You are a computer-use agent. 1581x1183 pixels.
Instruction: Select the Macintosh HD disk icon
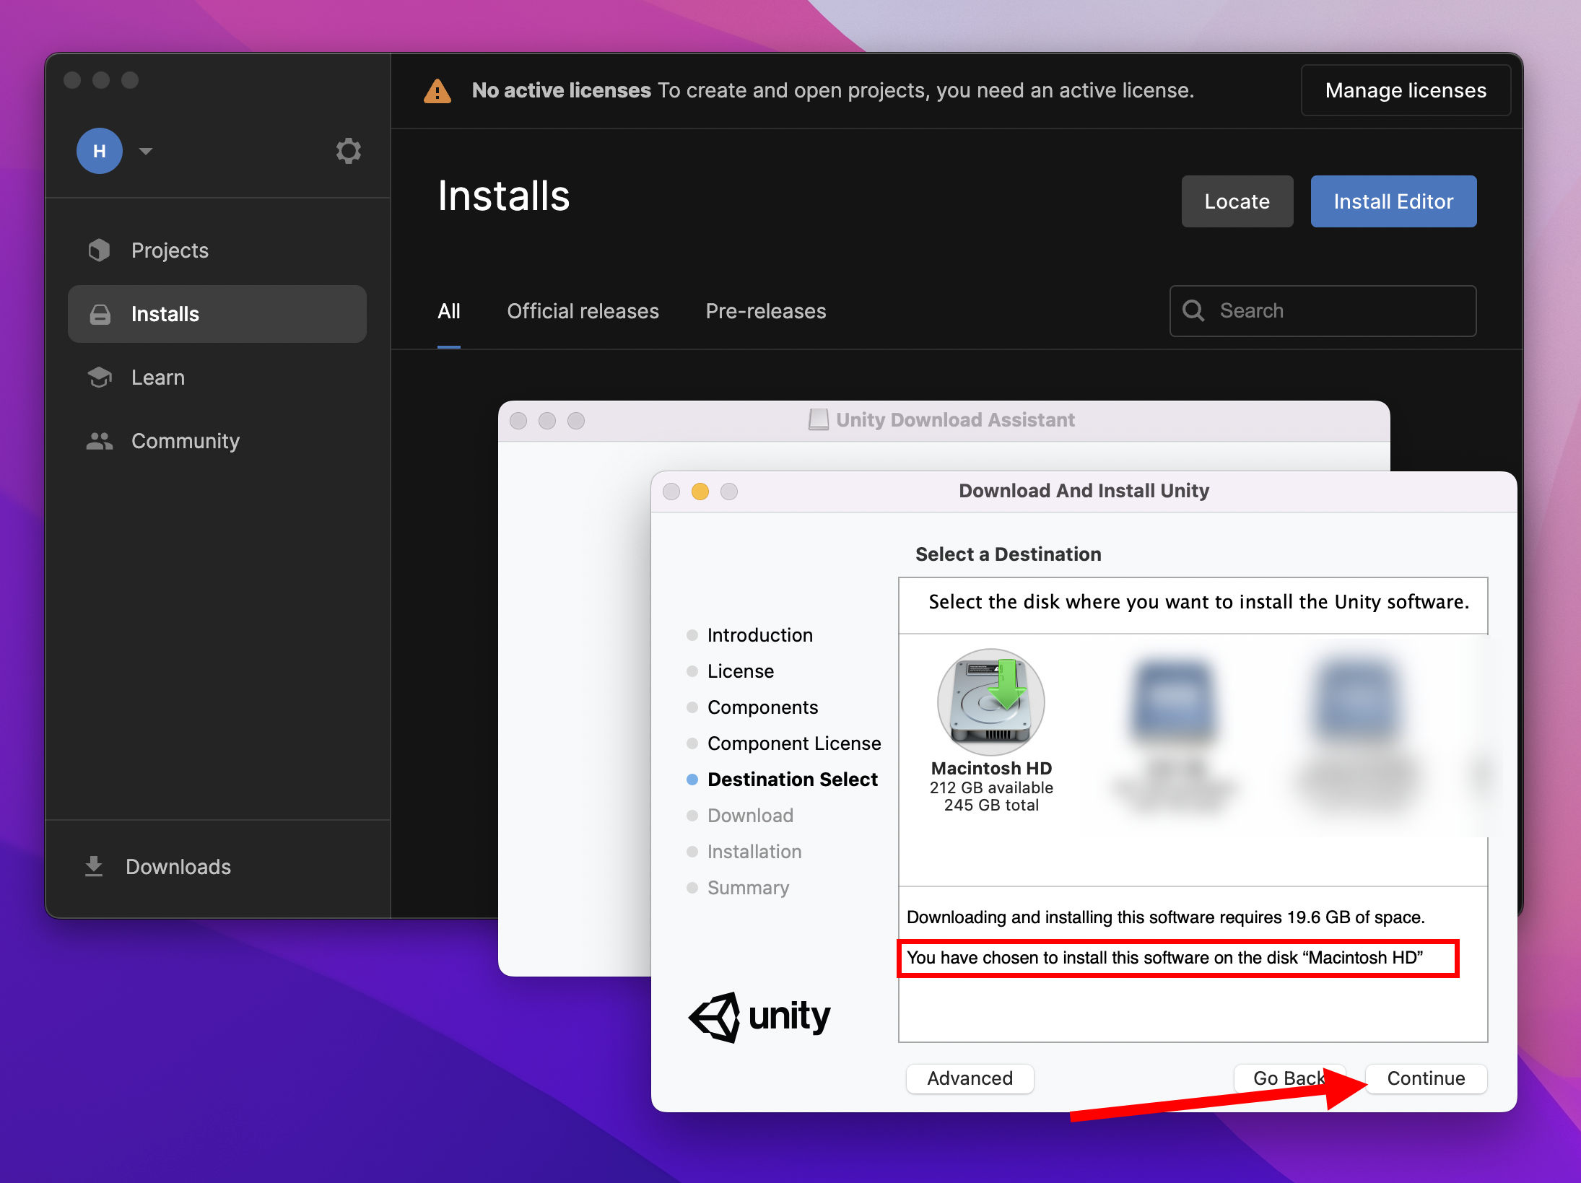point(990,702)
